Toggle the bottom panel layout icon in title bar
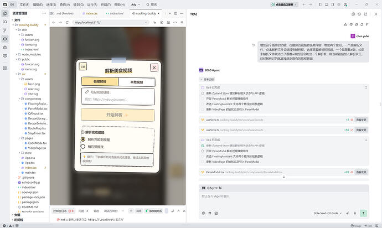Image resolution: width=382 pixels, height=228 pixels. coord(327,4)
